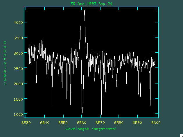Click the y-axis value 3500
The height and width of the screenshot is (137, 183).
[18, 38]
